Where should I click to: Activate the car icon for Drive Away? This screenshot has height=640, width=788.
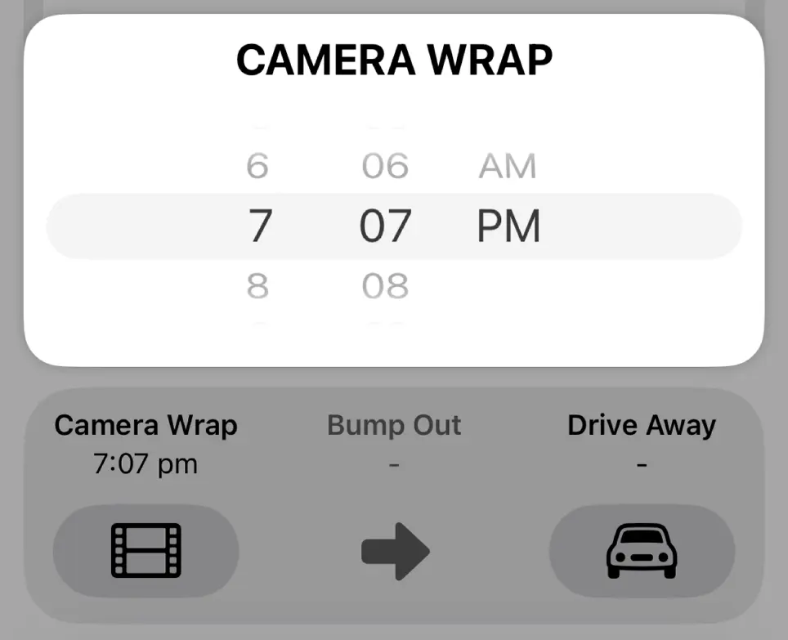[642, 550]
